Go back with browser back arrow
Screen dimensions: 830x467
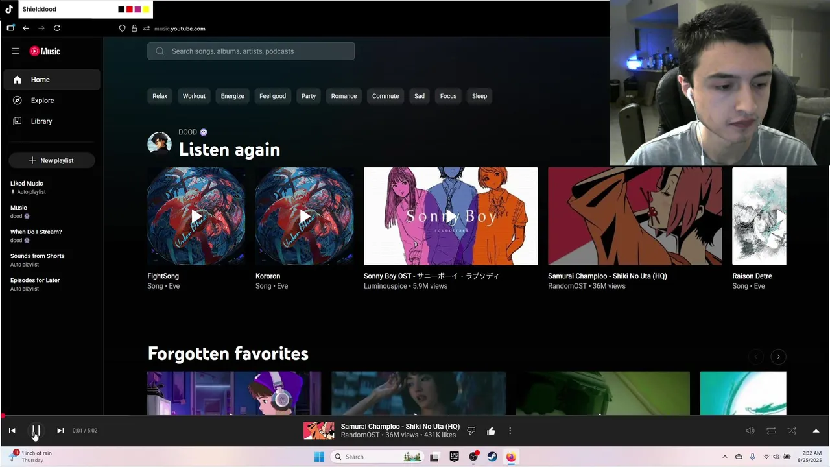point(26,29)
